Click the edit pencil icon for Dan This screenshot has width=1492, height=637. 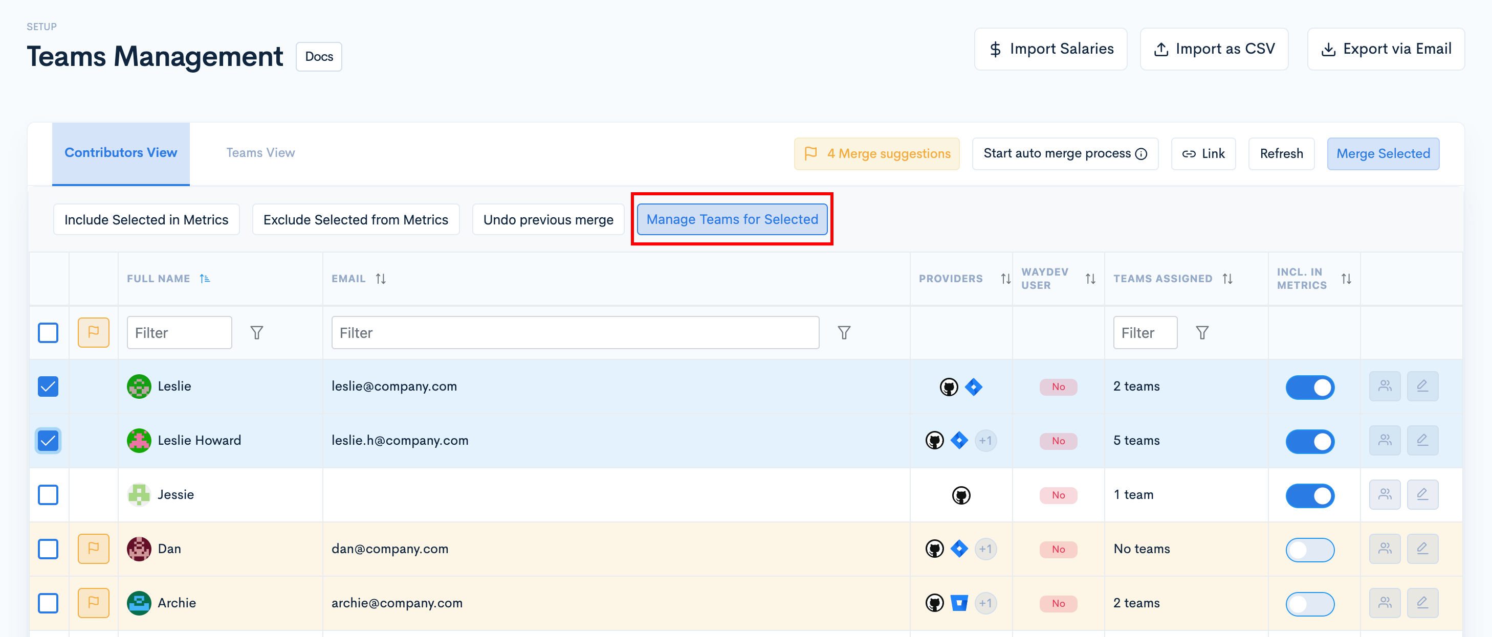coord(1422,549)
